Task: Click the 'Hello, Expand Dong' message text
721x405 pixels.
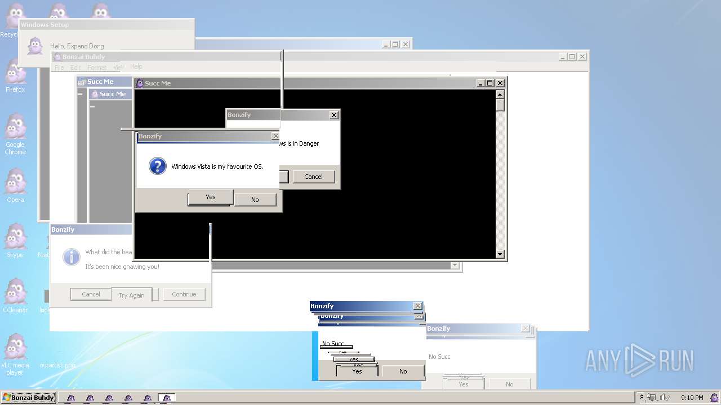Action: click(x=77, y=46)
